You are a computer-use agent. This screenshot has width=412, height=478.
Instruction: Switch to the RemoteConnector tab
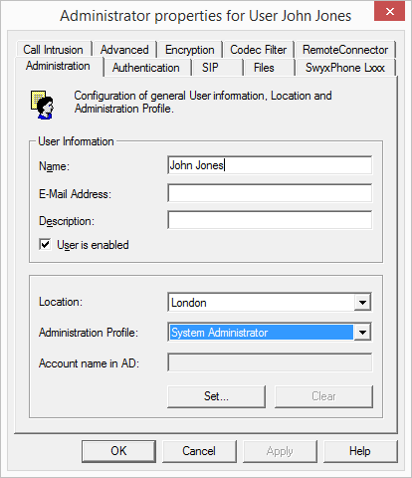[345, 50]
